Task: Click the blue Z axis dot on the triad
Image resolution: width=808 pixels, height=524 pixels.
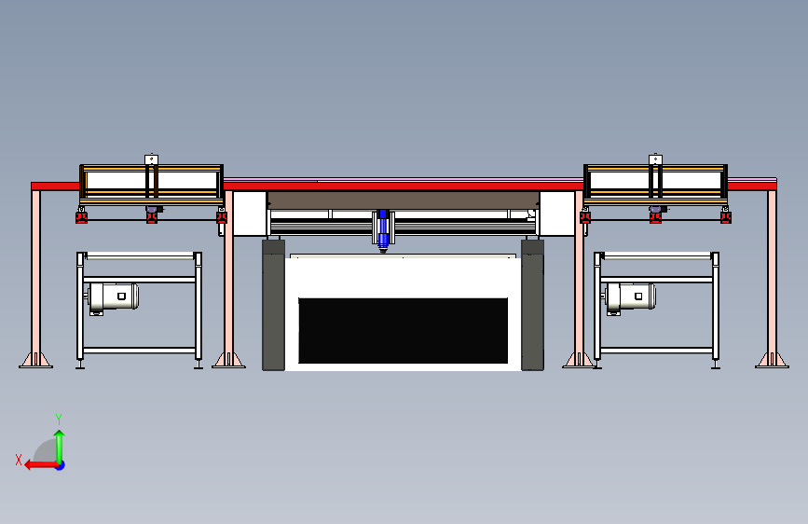Action: click(x=61, y=465)
